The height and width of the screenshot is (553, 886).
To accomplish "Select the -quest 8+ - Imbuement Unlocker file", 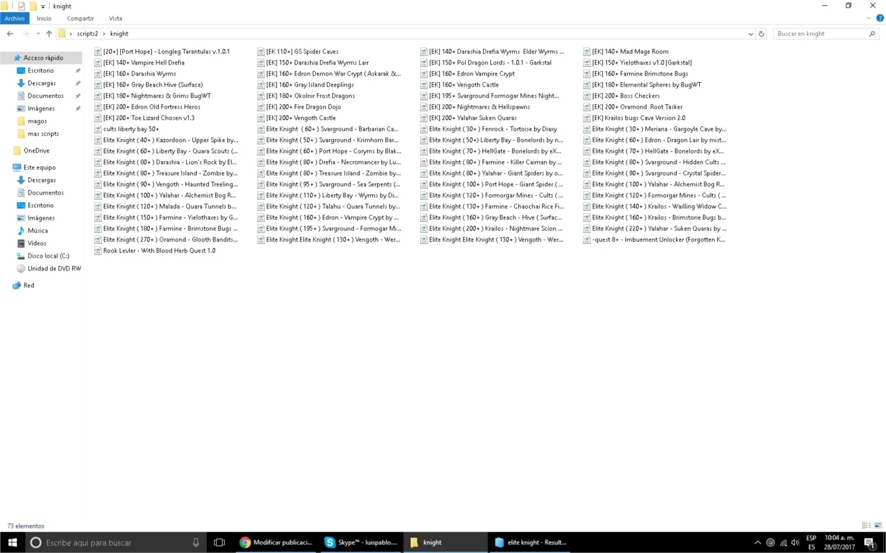I will point(654,240).
